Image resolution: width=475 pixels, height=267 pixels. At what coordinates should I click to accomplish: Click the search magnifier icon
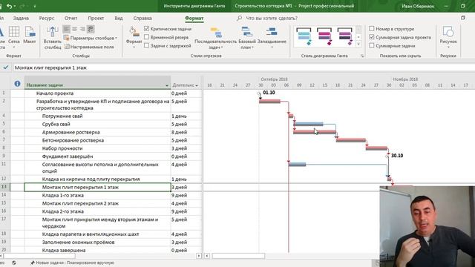pyautogui.click(x=239, y=18)
